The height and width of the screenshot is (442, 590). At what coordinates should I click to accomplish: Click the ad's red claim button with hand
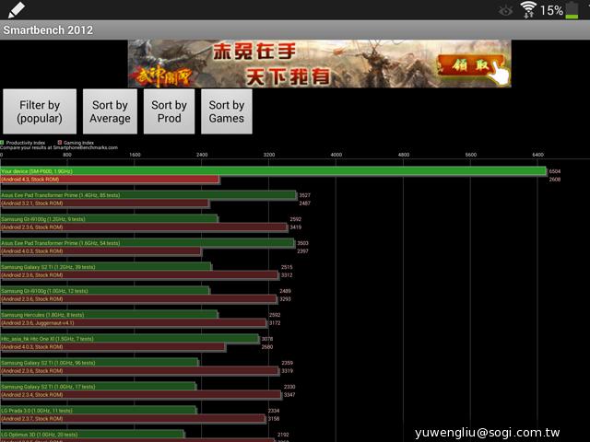tap(471, 66)
